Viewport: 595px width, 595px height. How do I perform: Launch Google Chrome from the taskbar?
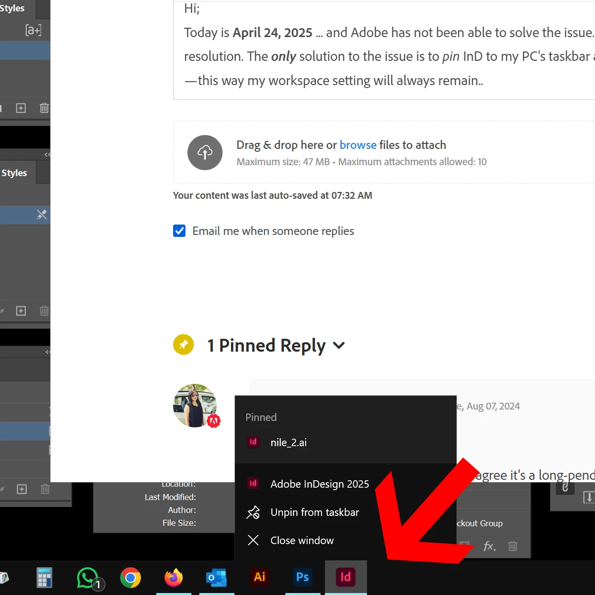click(x=131, y=577)
